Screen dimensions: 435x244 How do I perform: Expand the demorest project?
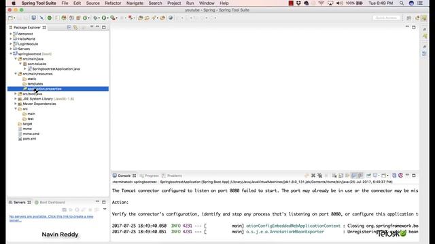(11, 34)
